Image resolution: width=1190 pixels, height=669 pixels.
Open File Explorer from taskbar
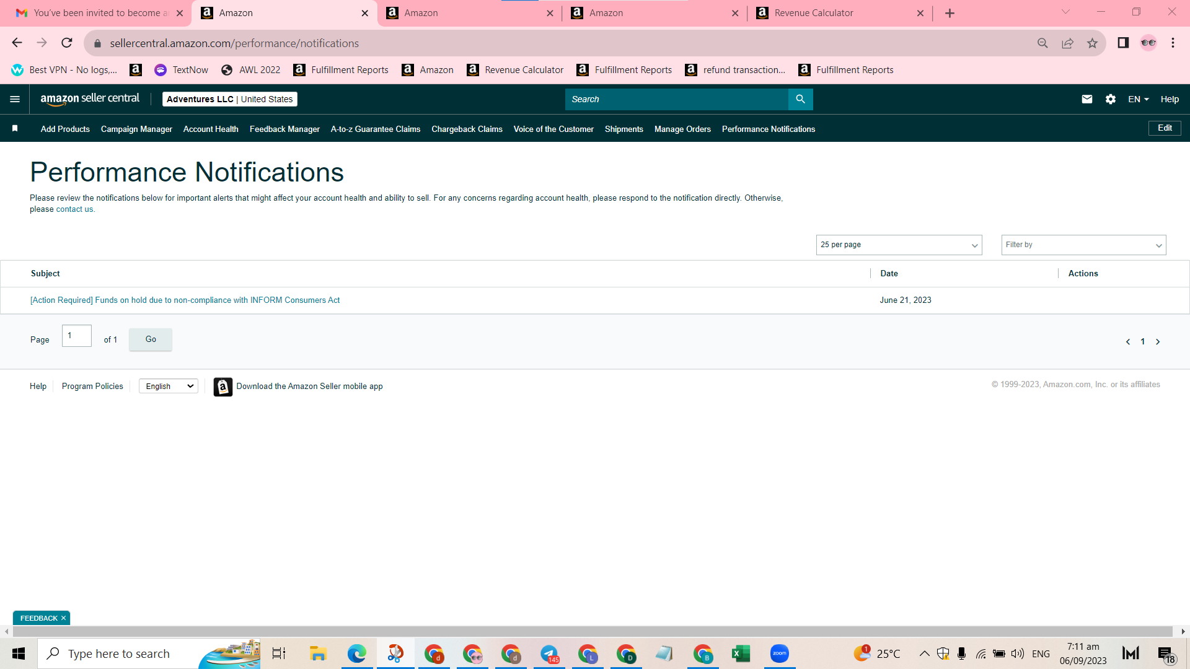pos(318,654)
